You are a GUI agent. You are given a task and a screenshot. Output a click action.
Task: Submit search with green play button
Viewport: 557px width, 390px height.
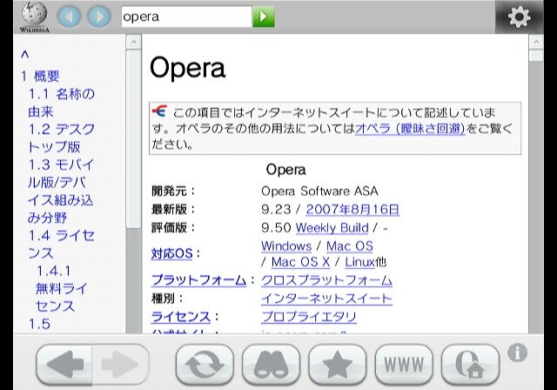263,17
